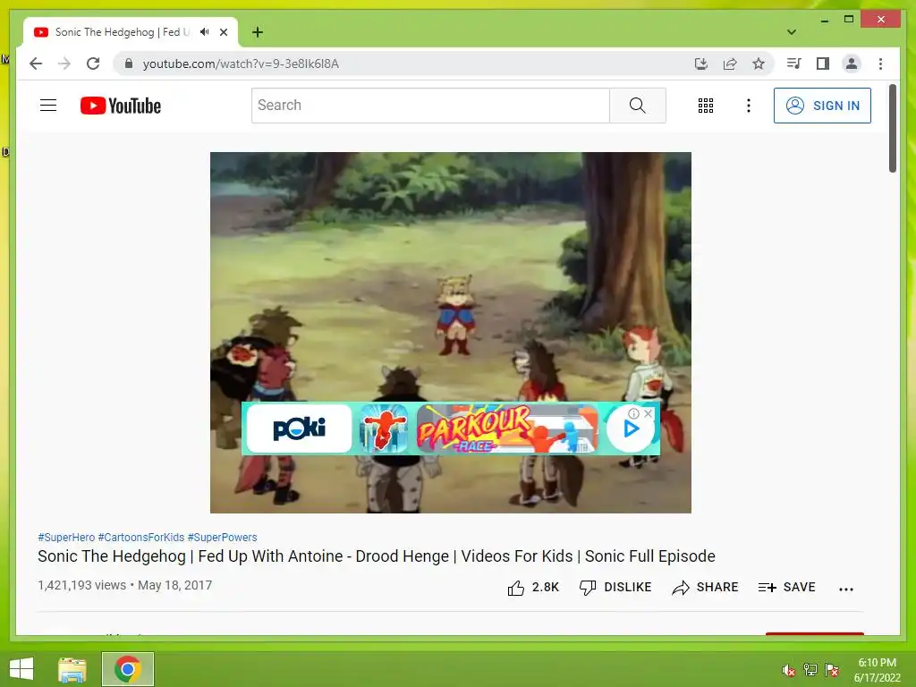Close the Poki ad overlay
916x687 pixels.
(x=648, y=413)
